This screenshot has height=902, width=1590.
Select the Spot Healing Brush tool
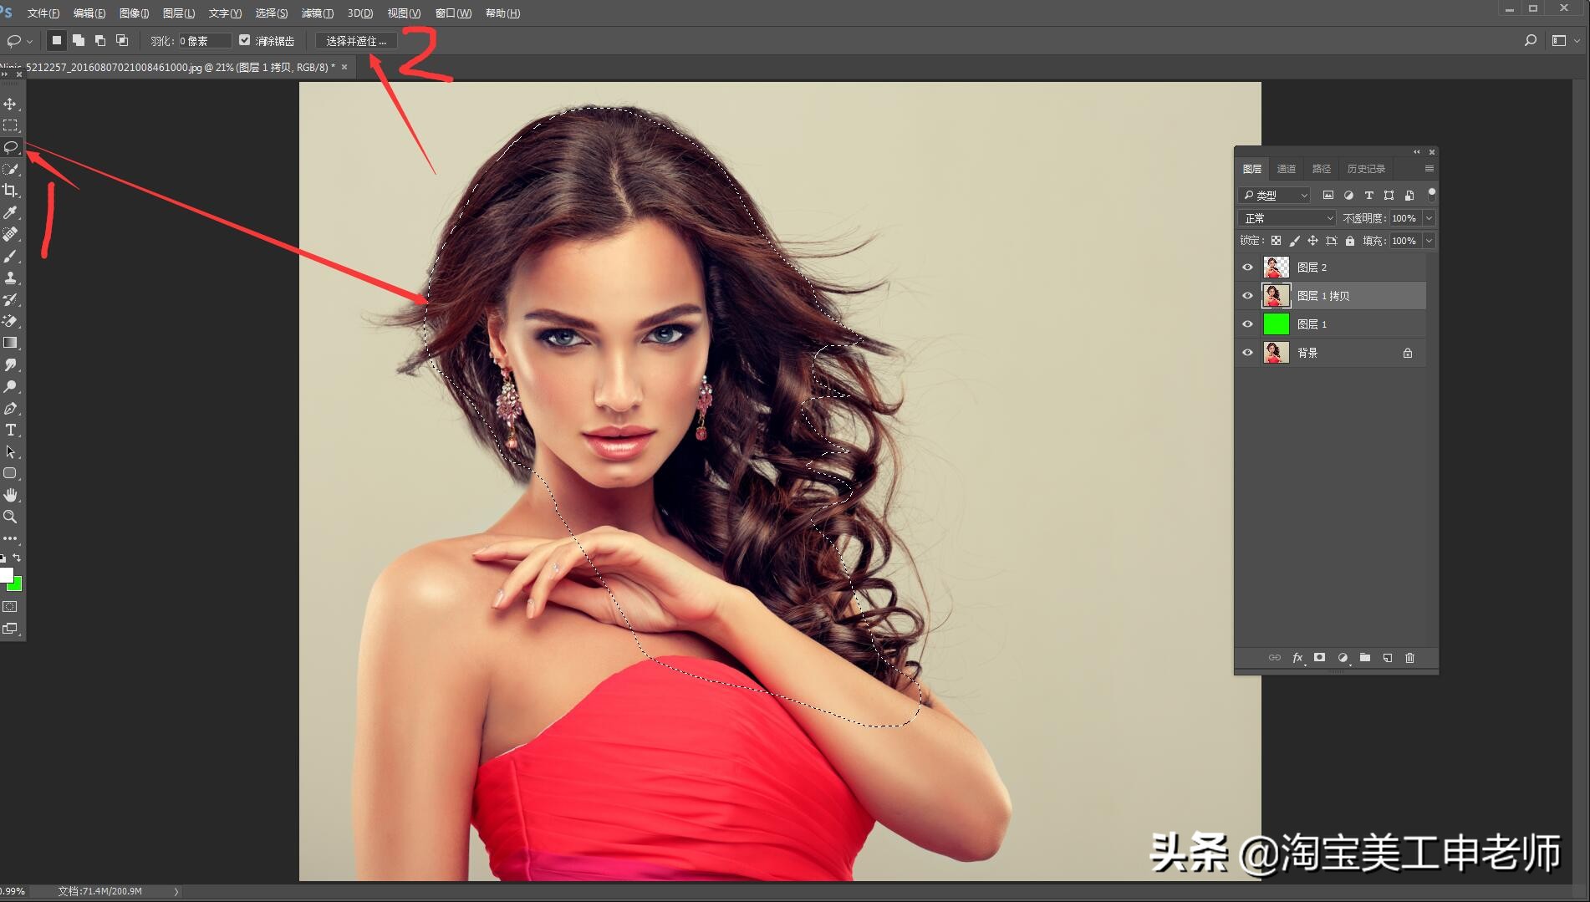[x=10, y=234]
